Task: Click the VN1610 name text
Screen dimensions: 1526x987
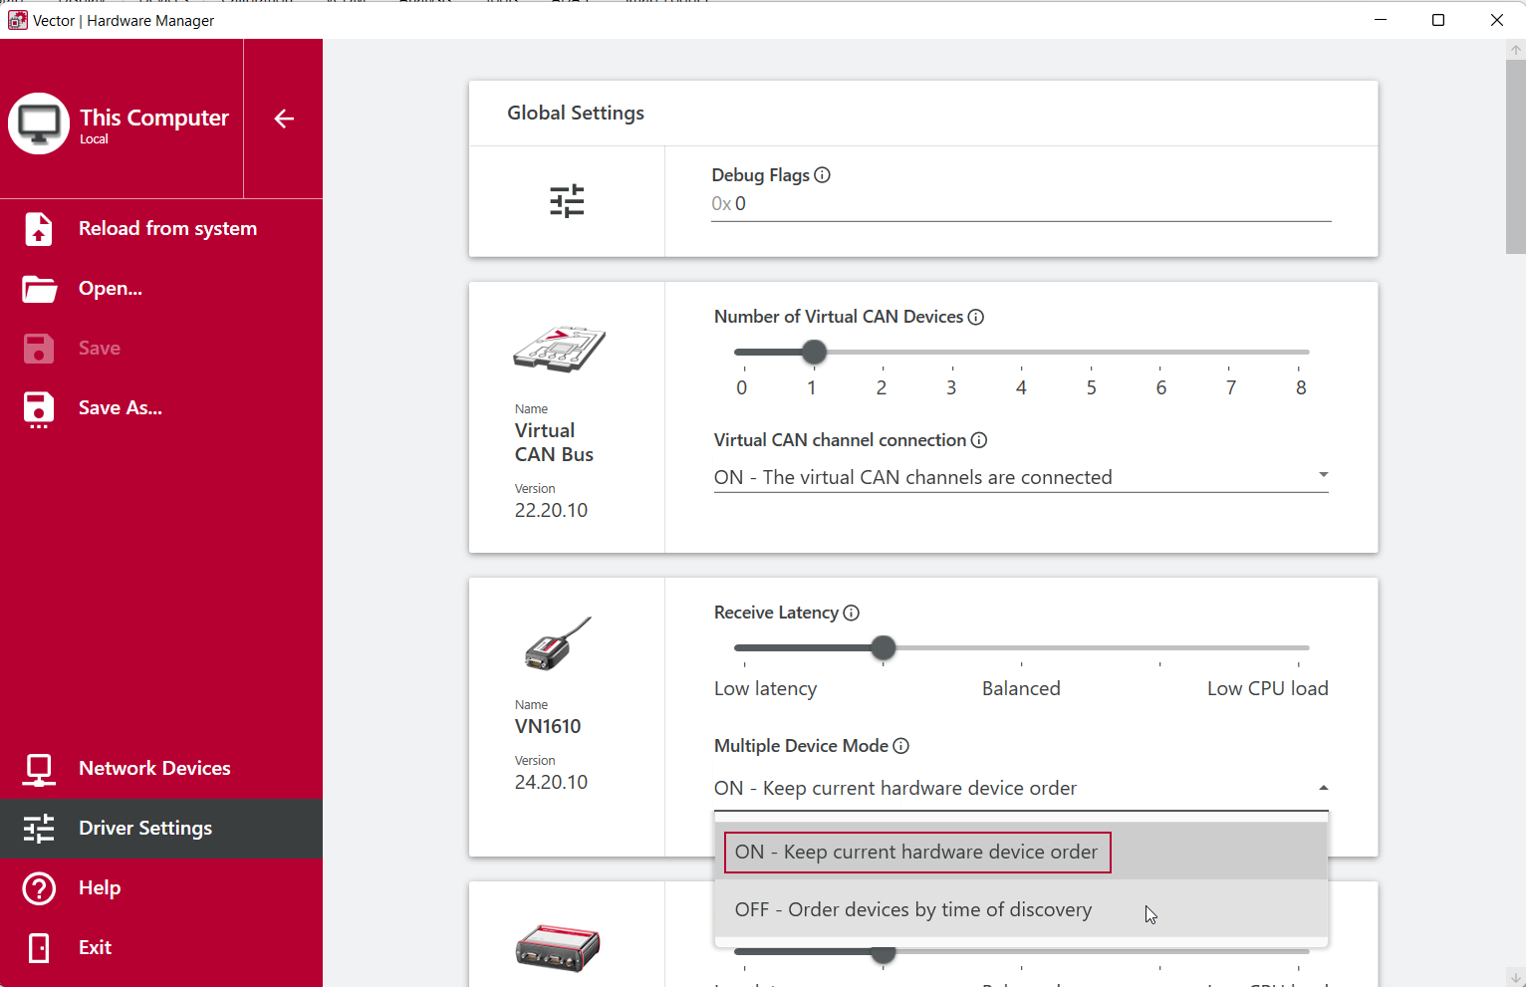Action: [548, 726]
